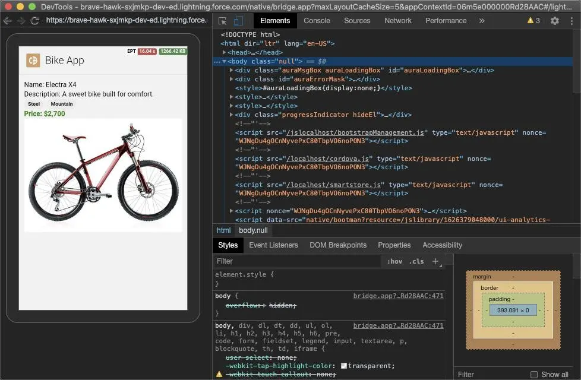Expand the auraErrorMask div node

[x=231, y=79]
